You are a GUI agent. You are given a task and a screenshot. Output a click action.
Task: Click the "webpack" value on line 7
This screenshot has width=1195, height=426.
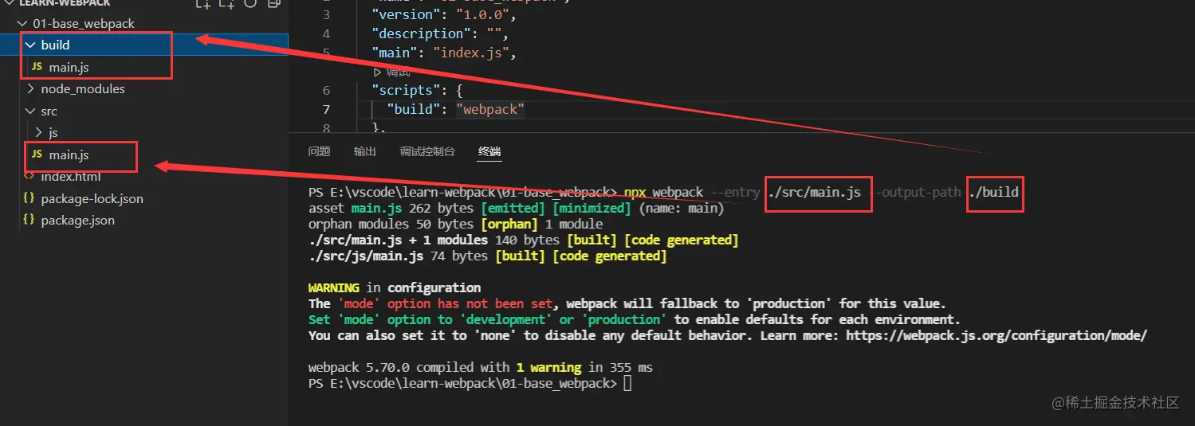pos(490,109)
